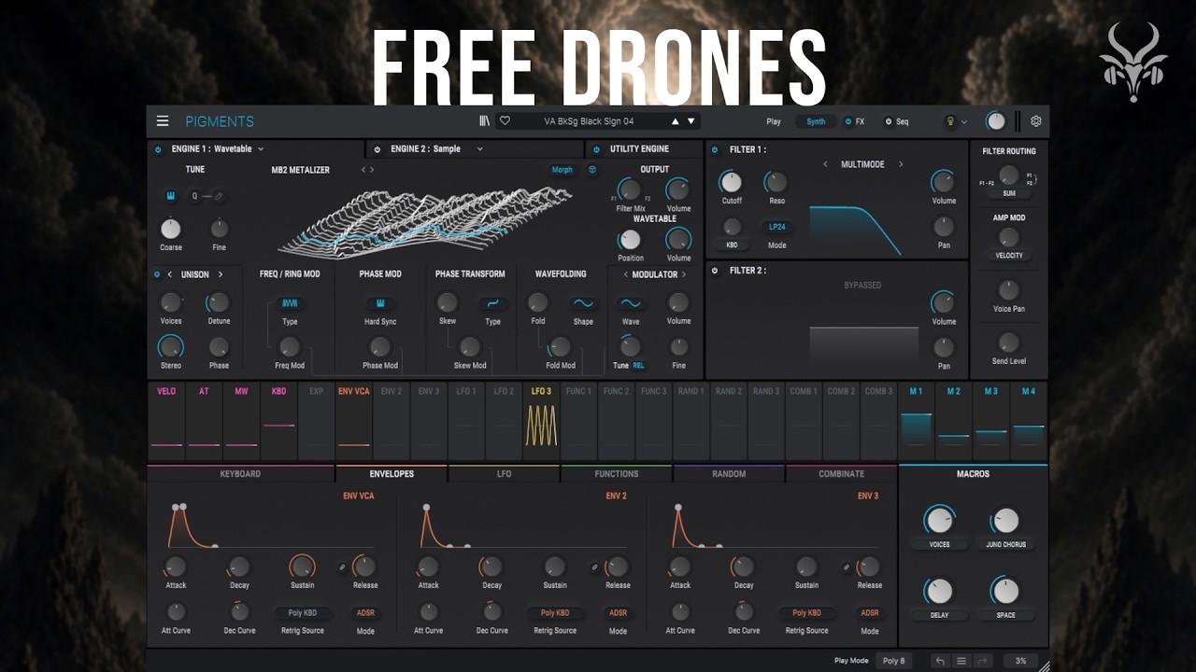Select the Synth view button
This screenshot has width=1196, height=672.
[816, 121]
